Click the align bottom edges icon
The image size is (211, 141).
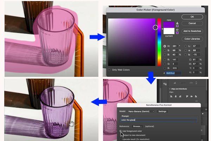(196, 96)
